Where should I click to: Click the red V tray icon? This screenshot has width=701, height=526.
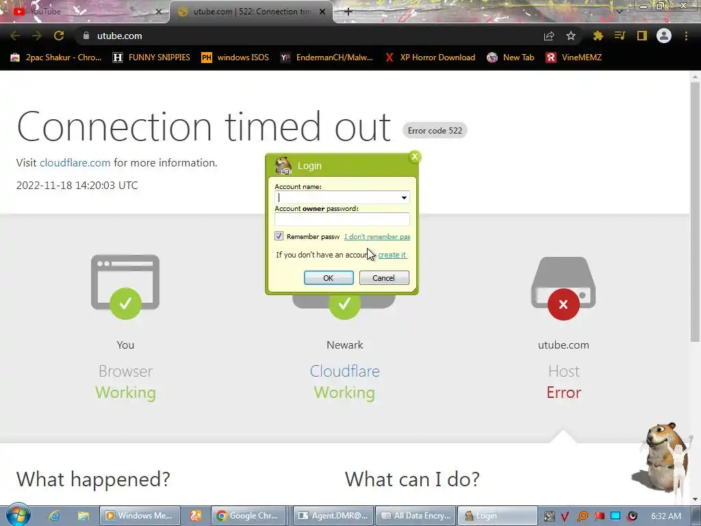(565, 516)
